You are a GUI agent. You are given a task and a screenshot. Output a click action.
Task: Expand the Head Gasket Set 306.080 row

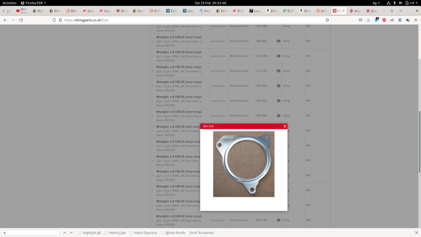pyautogui.click(x=152, y=27)
